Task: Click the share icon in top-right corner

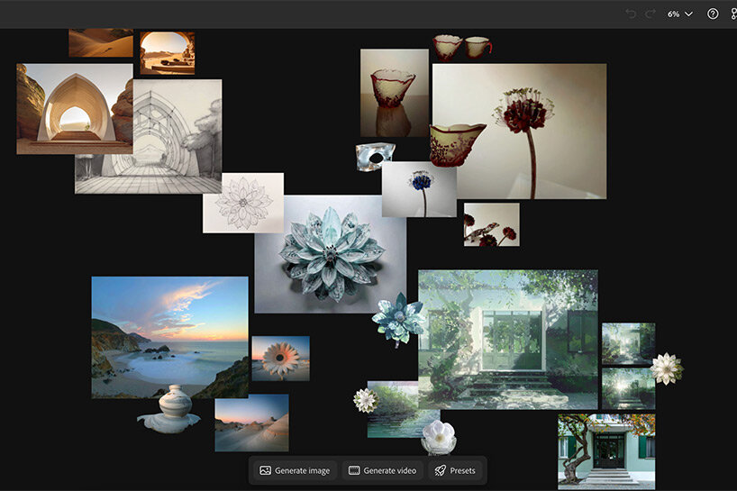Action: pyautogui.click(x=733, y=14)
